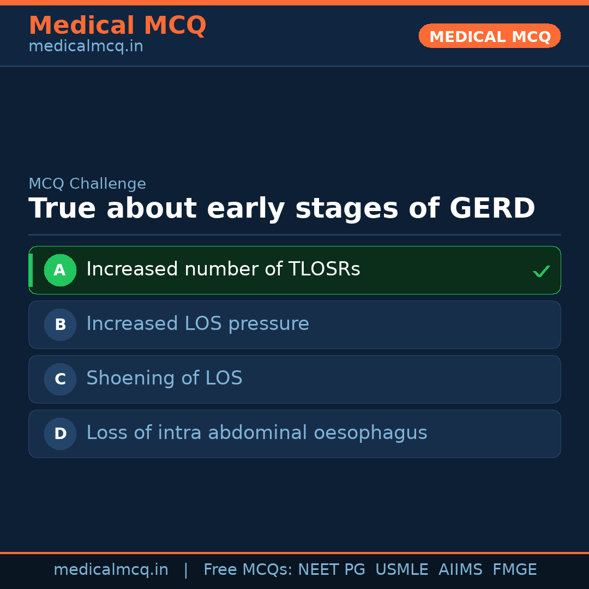Select the C option circle
Viewport: 589px width, 589px height.
[x=60, y=379]
